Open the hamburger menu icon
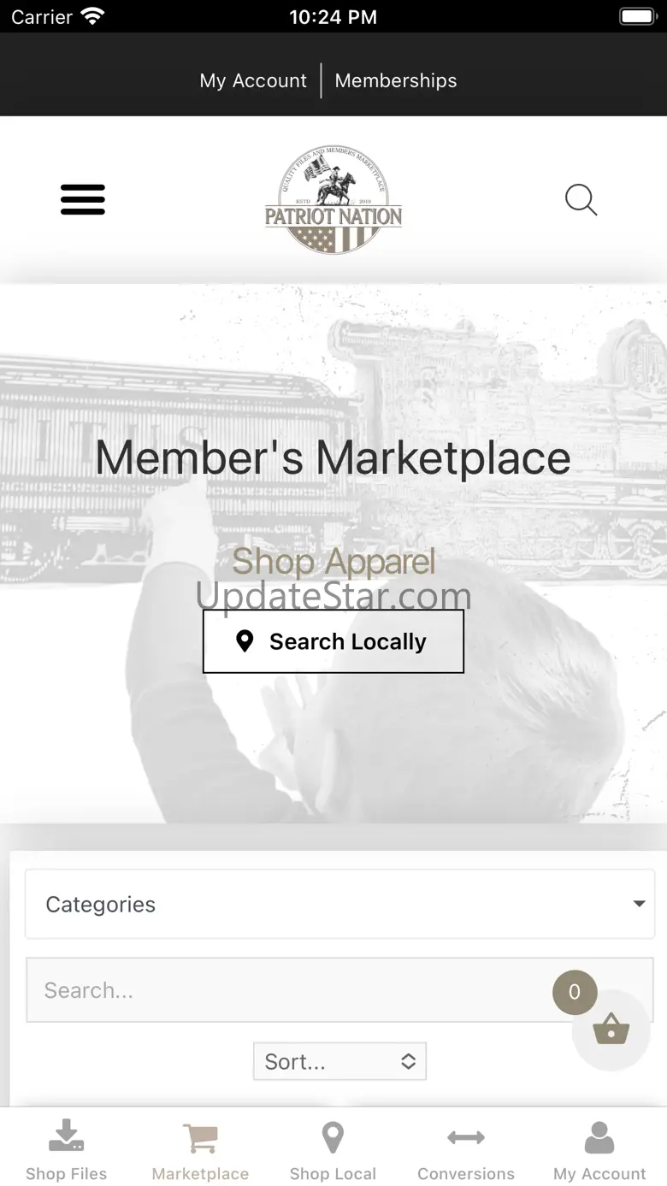The image size is (667, 1186). coord(83,199)
